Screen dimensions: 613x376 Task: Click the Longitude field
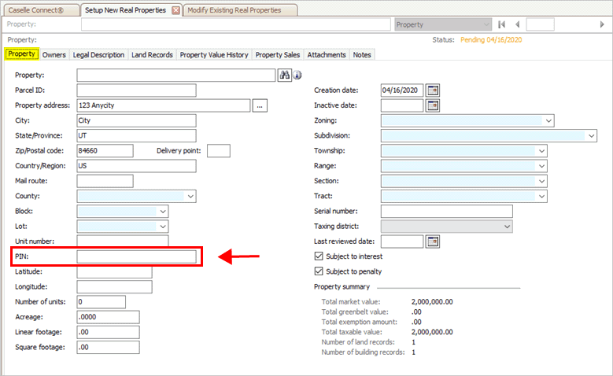(115, 287)
